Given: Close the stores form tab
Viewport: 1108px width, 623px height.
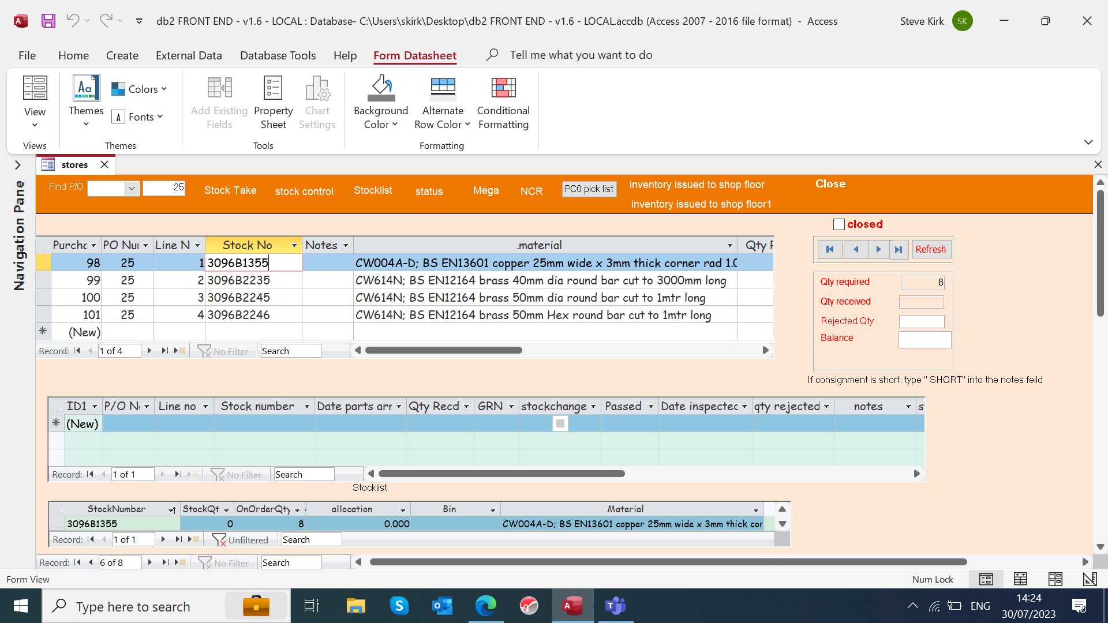Looking at the screenshot, I should [x=104, y=164].
